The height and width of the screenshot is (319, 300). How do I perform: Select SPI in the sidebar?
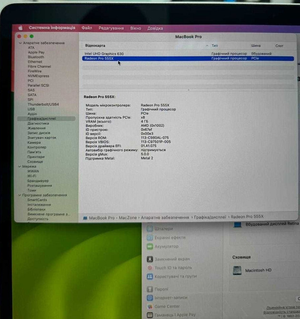[x=30, y=100]
